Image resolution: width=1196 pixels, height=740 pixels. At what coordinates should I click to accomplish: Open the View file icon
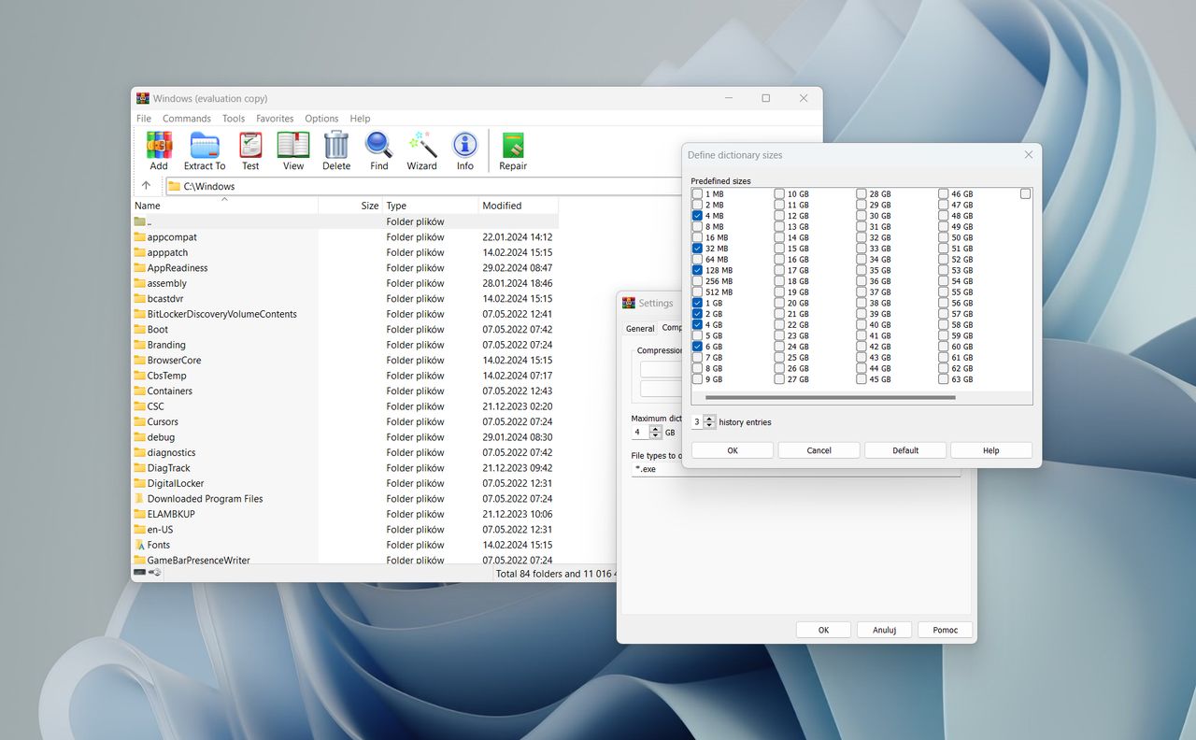click(292, 148)
